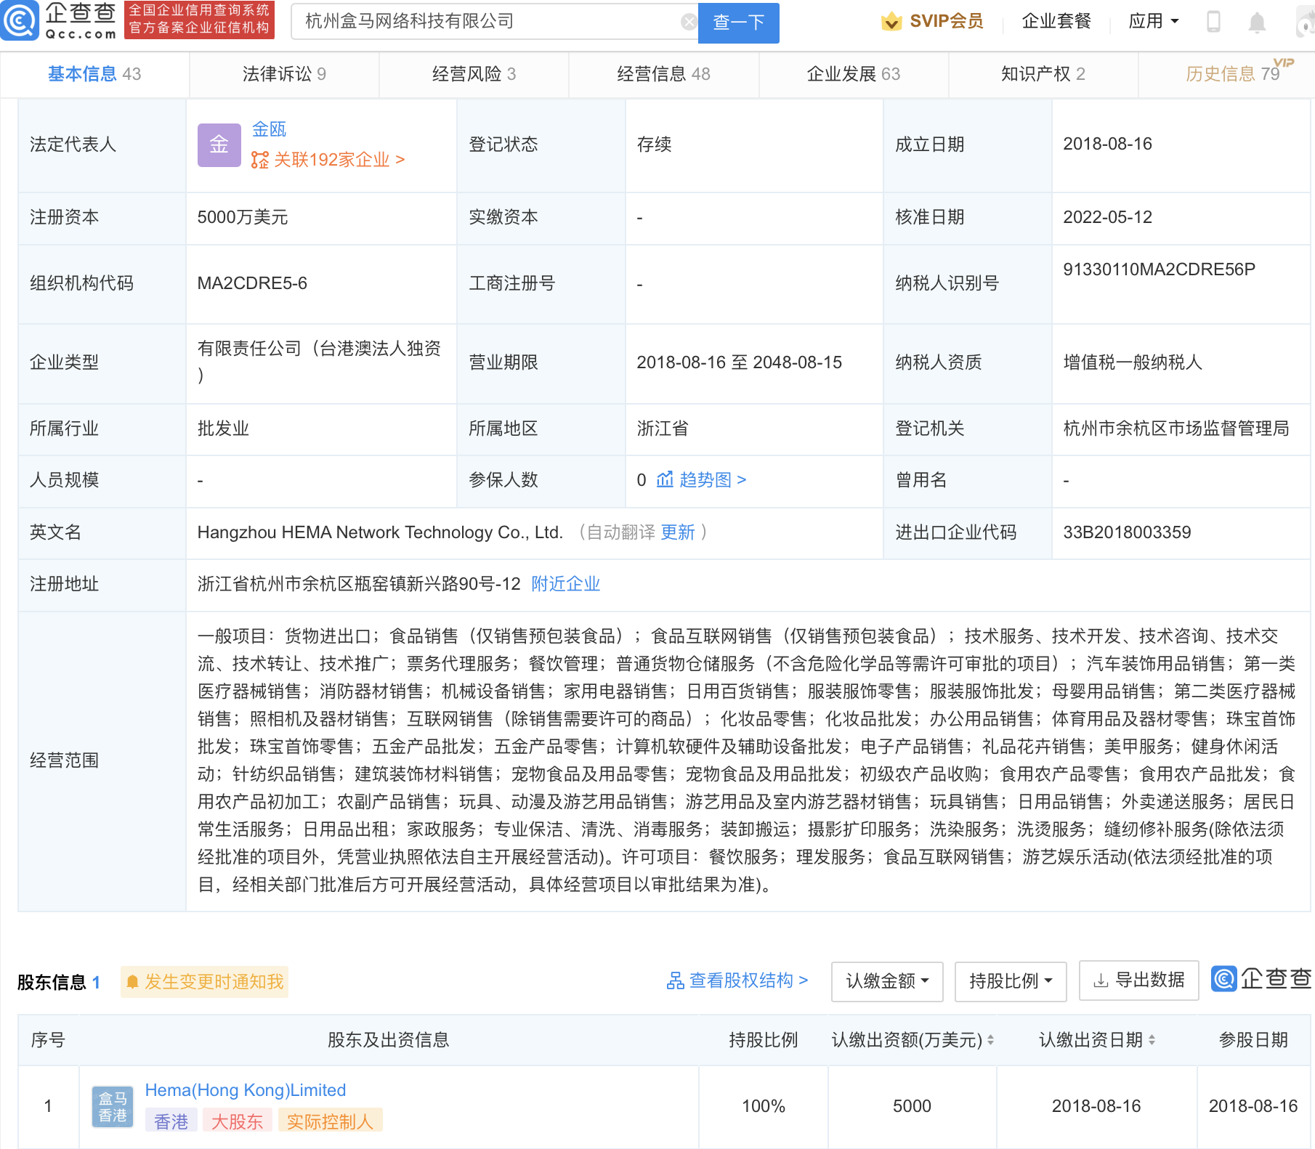Click the purple 金 avatar icon
Screen dimensions: 1315x1149
(x=219, y=145)
